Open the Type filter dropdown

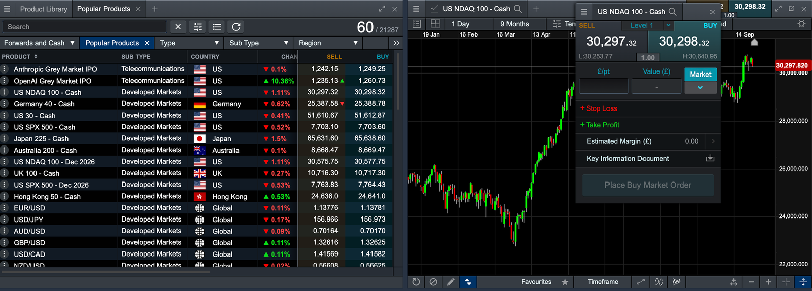[189, 43]
